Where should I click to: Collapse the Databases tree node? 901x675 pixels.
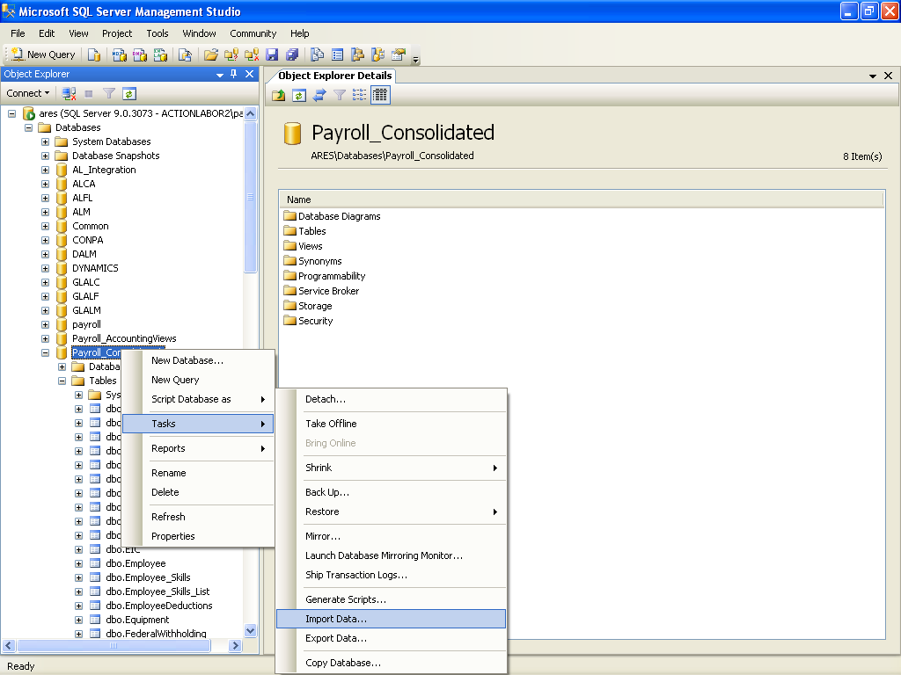click(x=28, y=127)
